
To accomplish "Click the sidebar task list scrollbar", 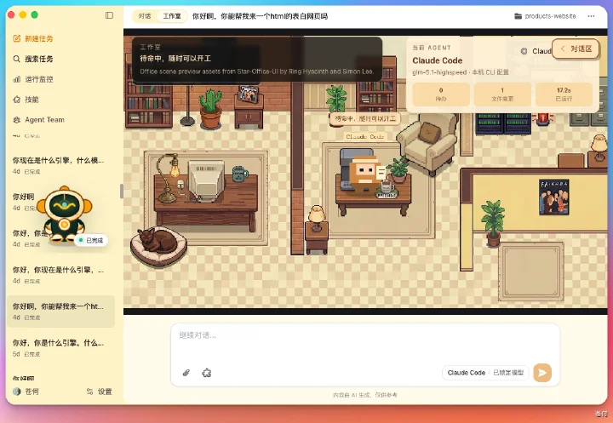I will [x=122, y=191].
